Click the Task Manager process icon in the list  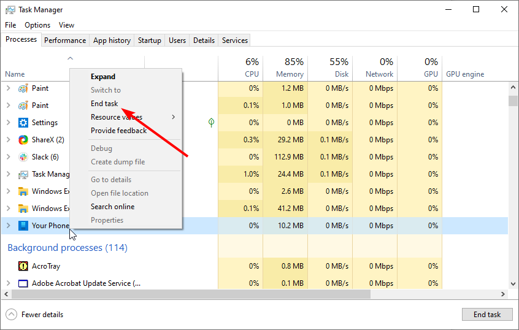(23, 174)
